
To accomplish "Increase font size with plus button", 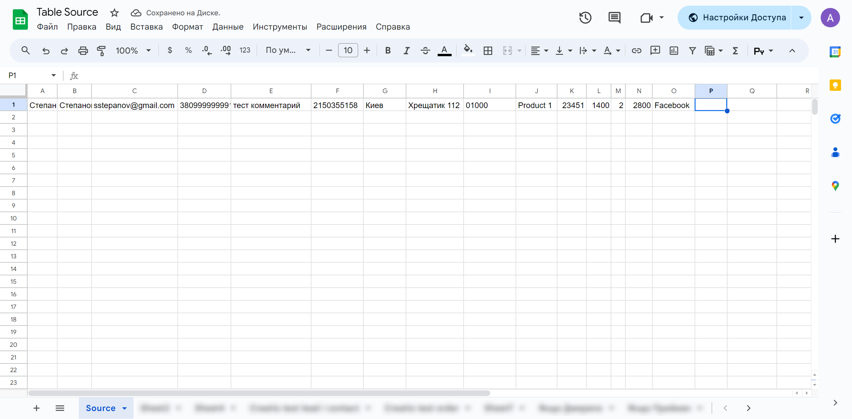I will pos(367,51).
